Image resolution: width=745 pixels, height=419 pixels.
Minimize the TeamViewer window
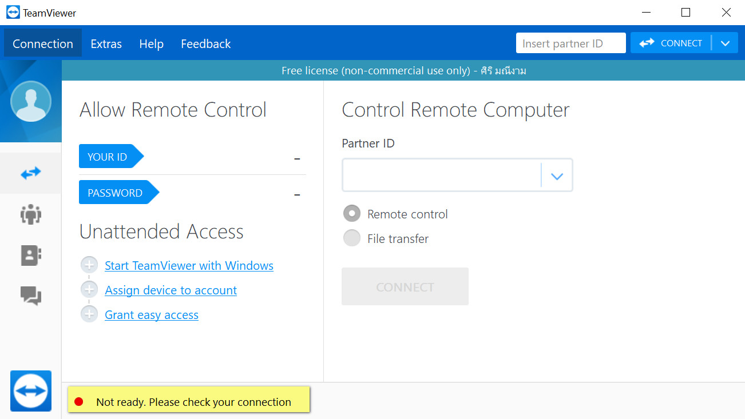[646, 12]
